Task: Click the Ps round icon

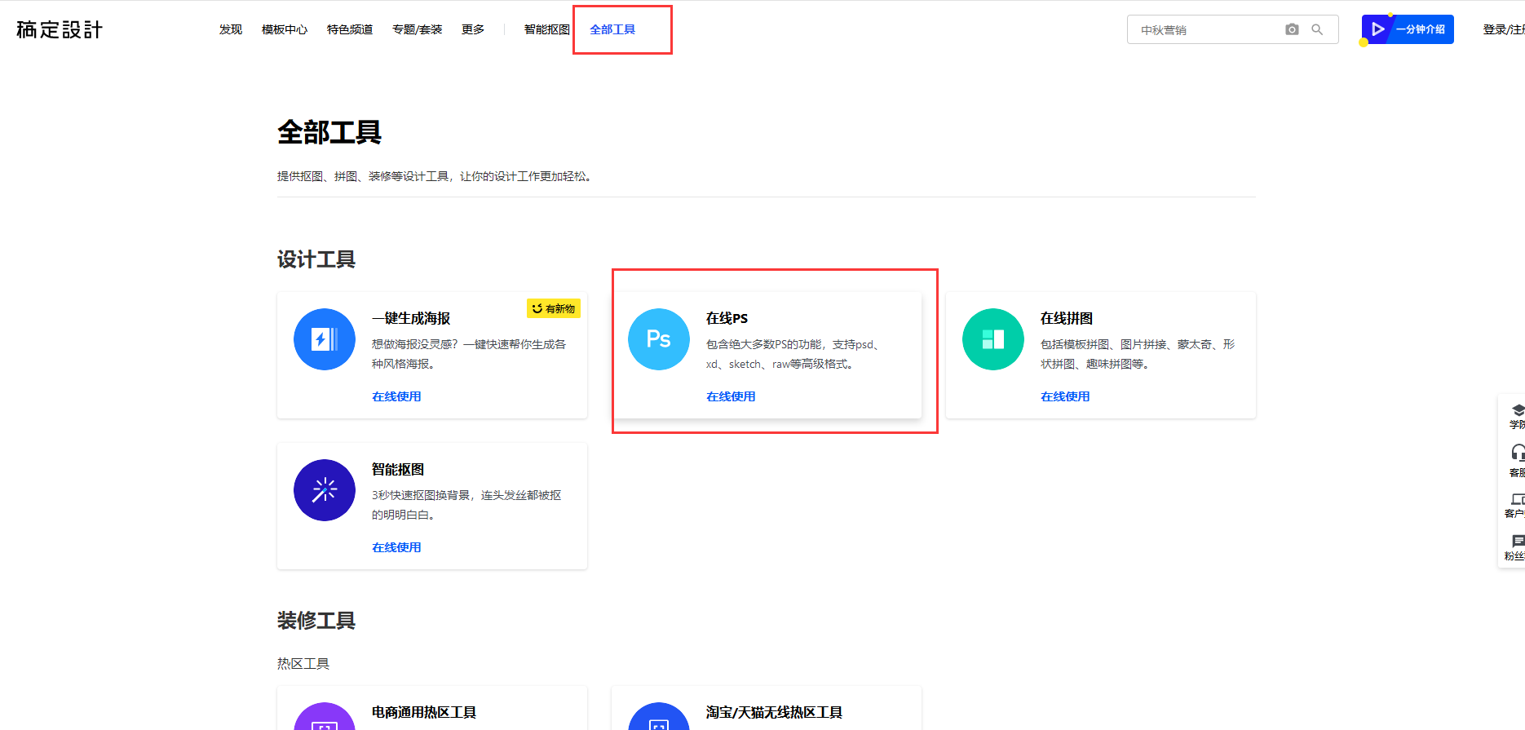Action: pos(659,339)
